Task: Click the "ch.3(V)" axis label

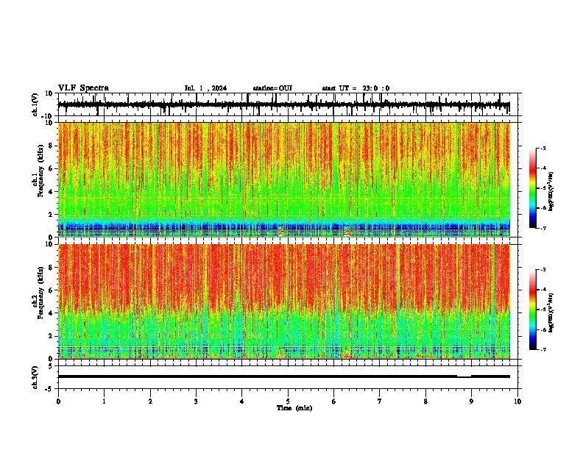Action: click(x=35, y=377)
